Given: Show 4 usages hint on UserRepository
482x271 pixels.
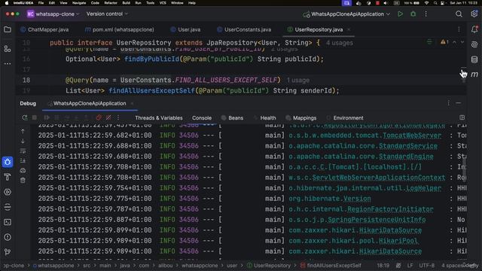Looking at the screenshot, I should point(340,43).
